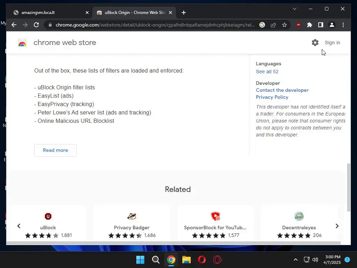Open the taskbar clock and date
This screenshot has height=268, width=357.
coord(332,260)
